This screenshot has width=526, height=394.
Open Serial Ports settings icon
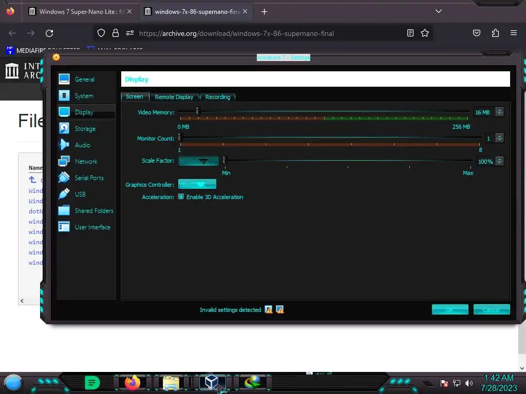[x=64, y=178]
